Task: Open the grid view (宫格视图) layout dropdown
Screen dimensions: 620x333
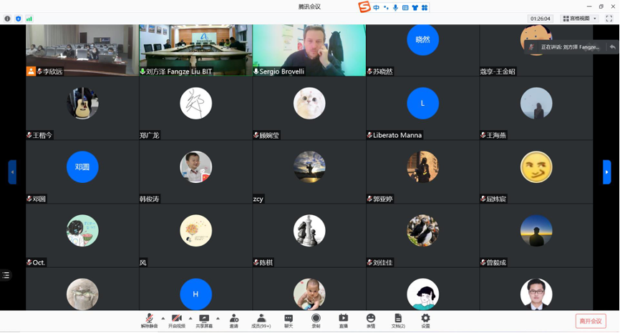Action: point(579,19)
